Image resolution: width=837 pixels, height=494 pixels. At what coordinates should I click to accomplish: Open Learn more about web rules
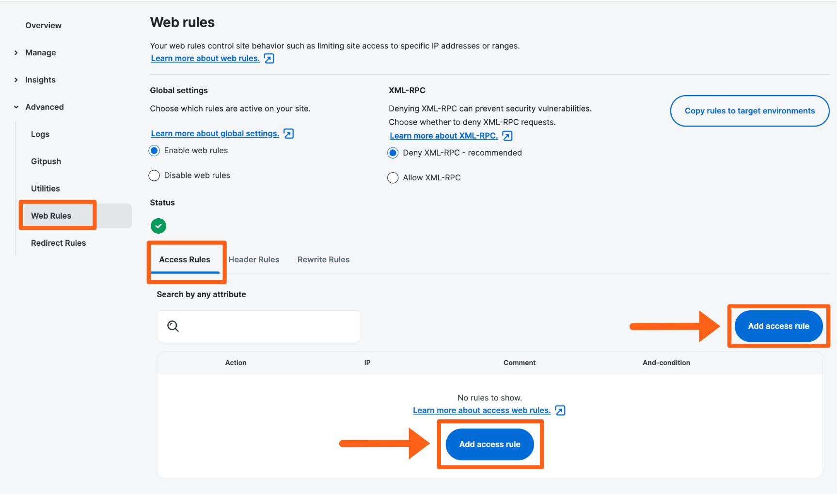coord(205,58)
